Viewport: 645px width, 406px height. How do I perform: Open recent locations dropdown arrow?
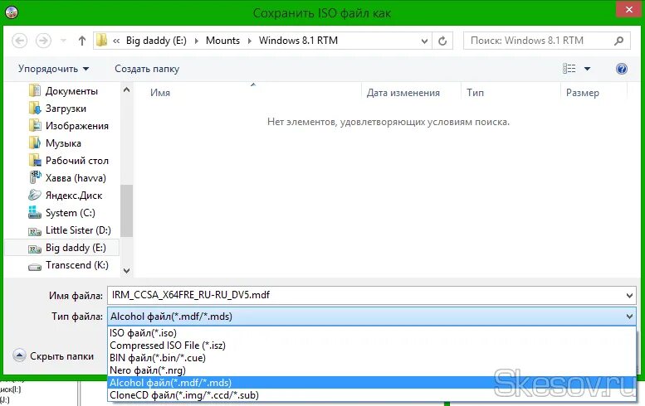point(63,41)
